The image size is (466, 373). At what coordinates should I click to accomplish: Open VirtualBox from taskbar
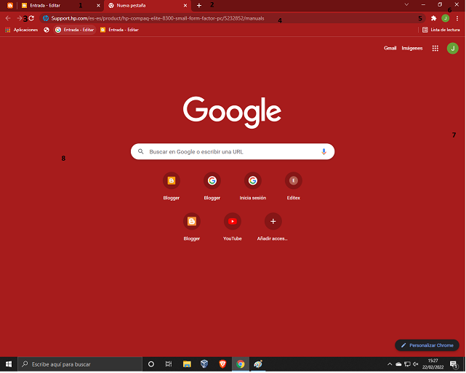204,364
